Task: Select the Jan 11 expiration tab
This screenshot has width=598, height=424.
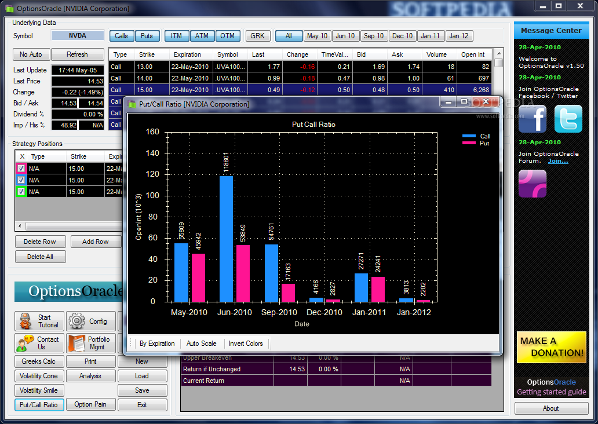Action: pos(431,36)
